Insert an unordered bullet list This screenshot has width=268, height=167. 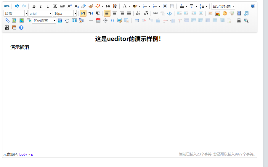point(155,6)
